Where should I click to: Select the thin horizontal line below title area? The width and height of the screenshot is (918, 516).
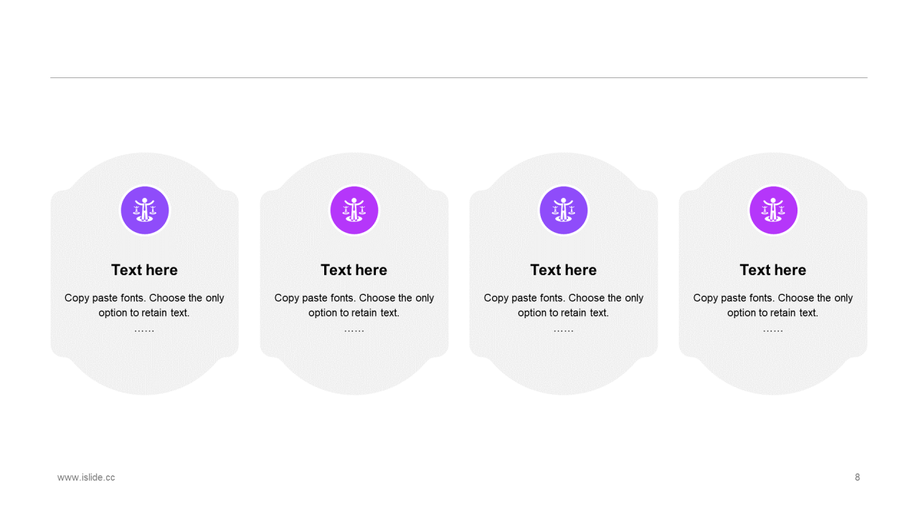(459, 77)
